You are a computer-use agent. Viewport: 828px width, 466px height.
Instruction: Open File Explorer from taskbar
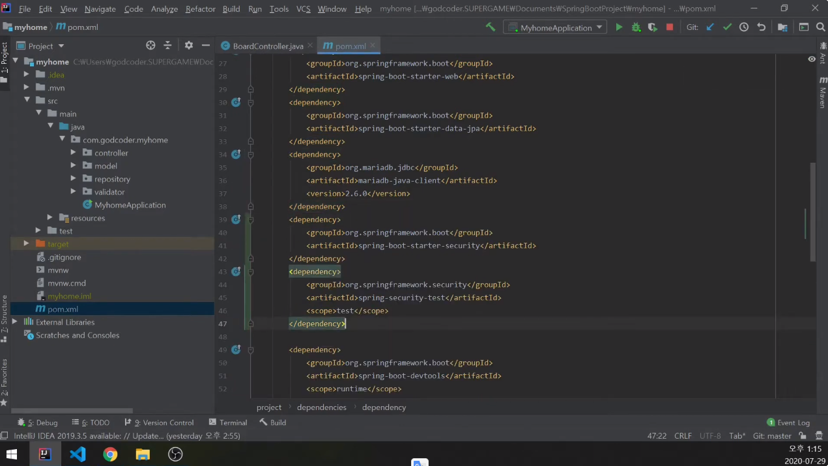tap(143, 454)
